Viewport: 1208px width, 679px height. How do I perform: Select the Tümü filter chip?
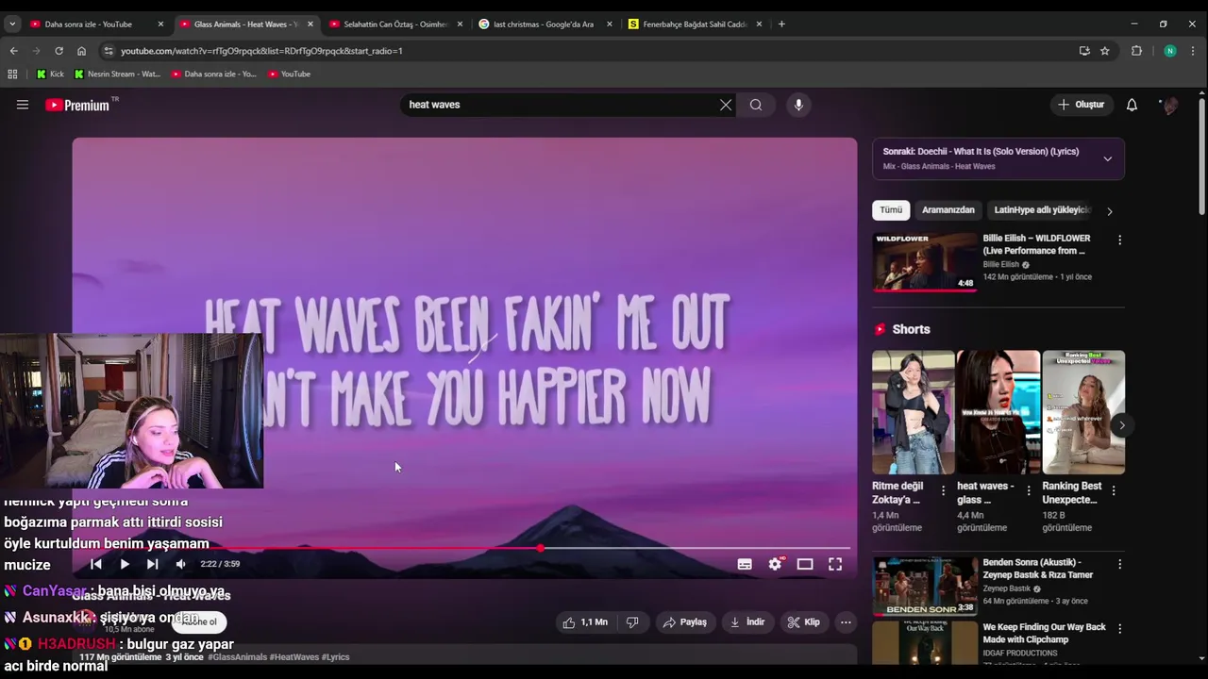(891, 210)
